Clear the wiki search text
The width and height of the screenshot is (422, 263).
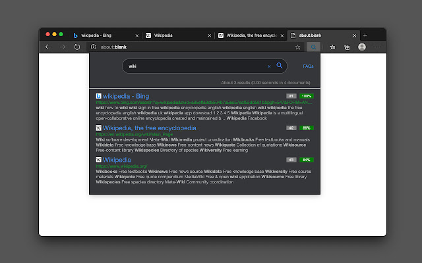click(269, 66)
